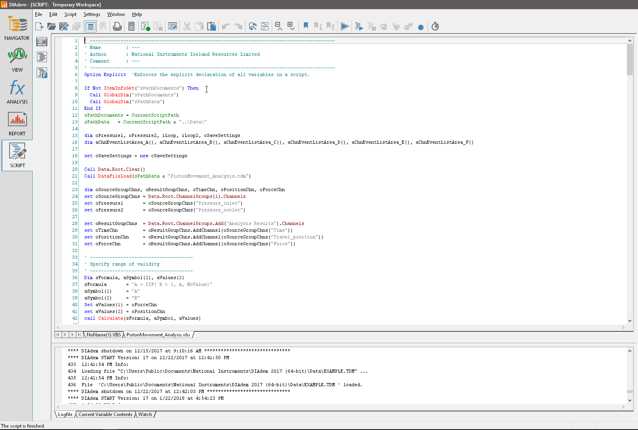Open the NAVIGATOR panel
This screenshot has height=430, width=638.
pyautogui.click(x=17, y=28)
